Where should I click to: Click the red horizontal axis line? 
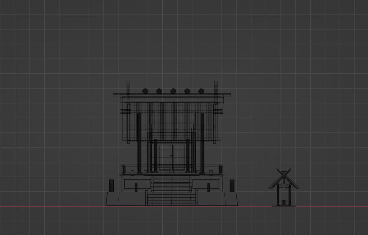[x=59, y=205]
